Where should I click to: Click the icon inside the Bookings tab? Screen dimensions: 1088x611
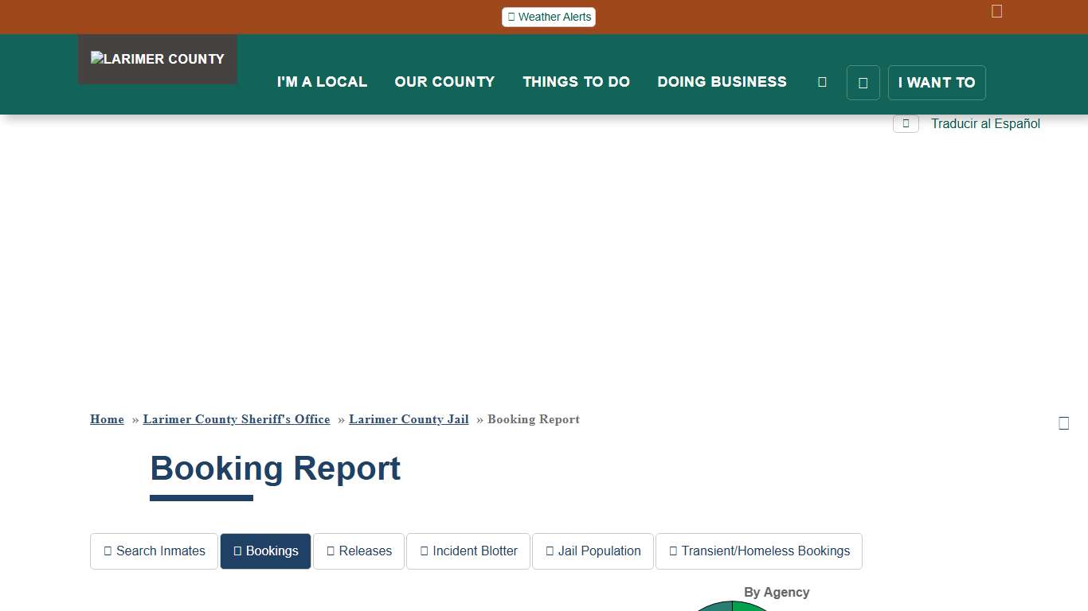pyautogui.click(x=236, y=551)
